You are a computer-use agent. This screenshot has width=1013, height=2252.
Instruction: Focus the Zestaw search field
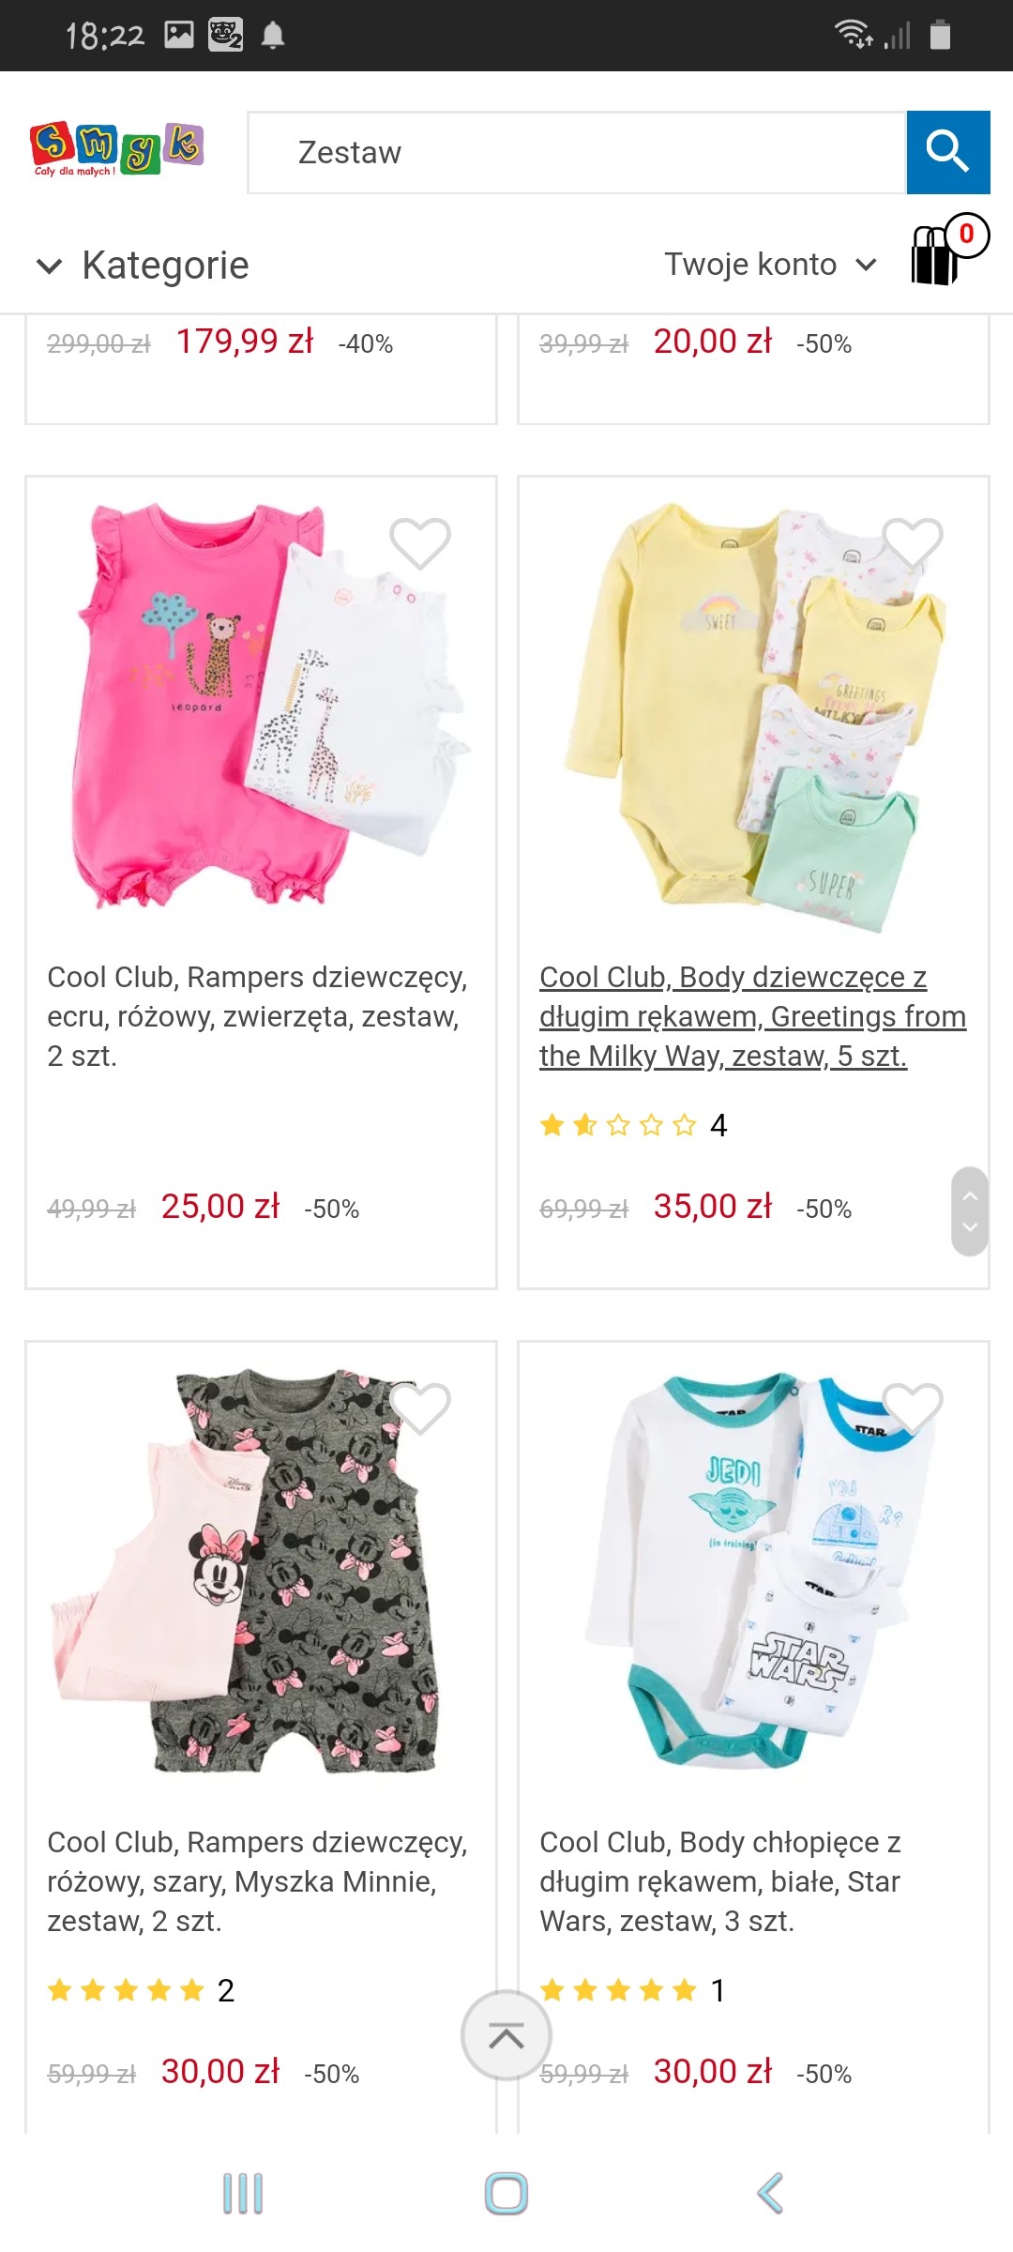click(576, 152)
